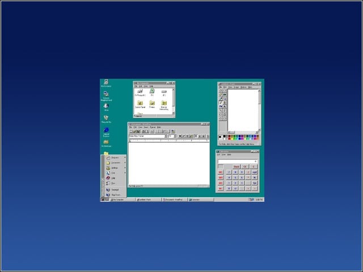
Task: Select the Free-Form Select tool in Paint
Action: (221, 91)
